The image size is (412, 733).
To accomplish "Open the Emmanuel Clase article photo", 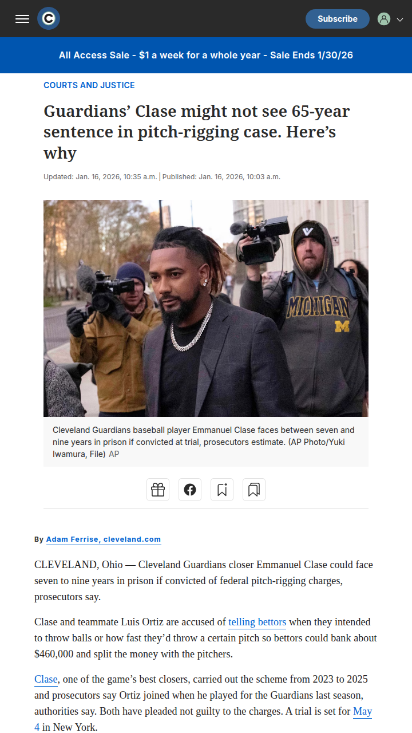I will point(206,308).
